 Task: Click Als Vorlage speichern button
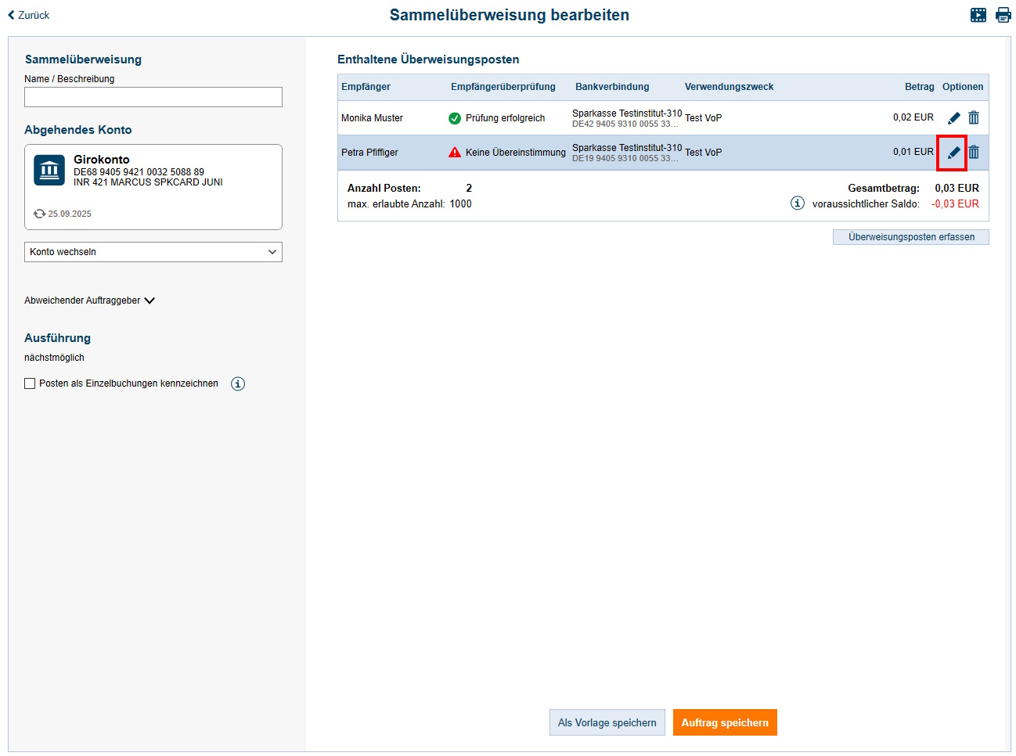coord(607,722)
